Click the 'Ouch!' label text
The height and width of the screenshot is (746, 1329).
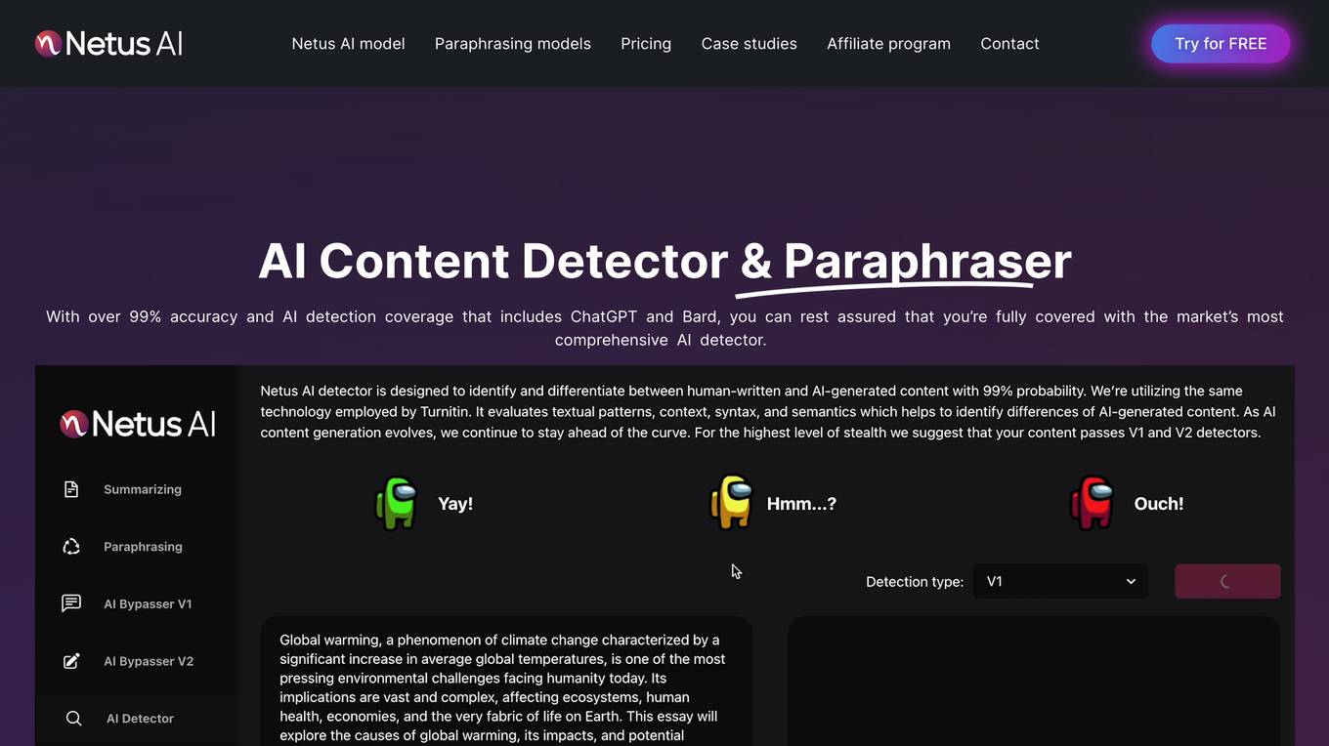click(1158, 504)
